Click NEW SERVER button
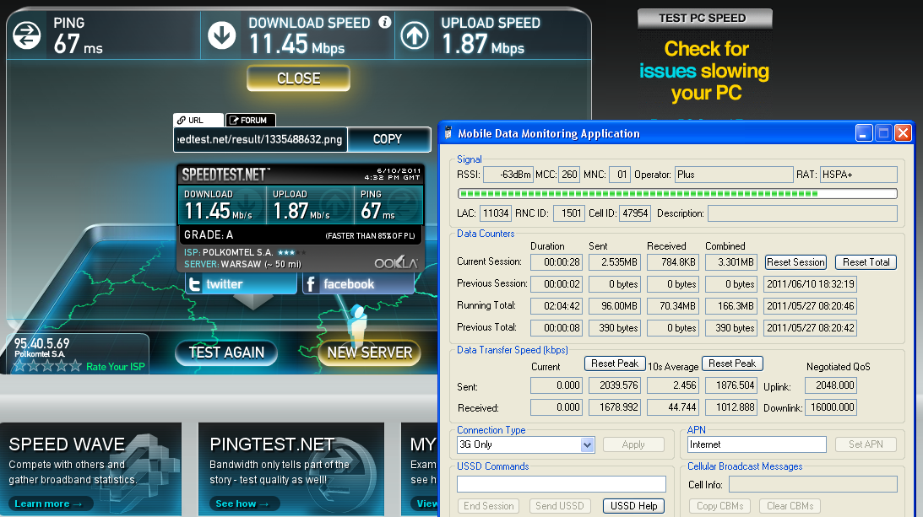This screenshot has height=517, width=923. click(370, 353)
